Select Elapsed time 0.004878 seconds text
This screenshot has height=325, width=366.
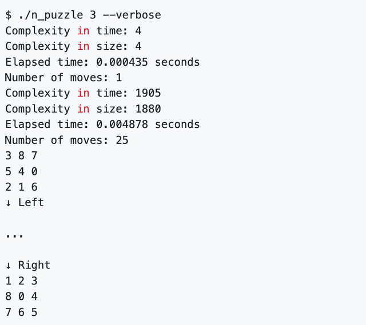point(102,125)
